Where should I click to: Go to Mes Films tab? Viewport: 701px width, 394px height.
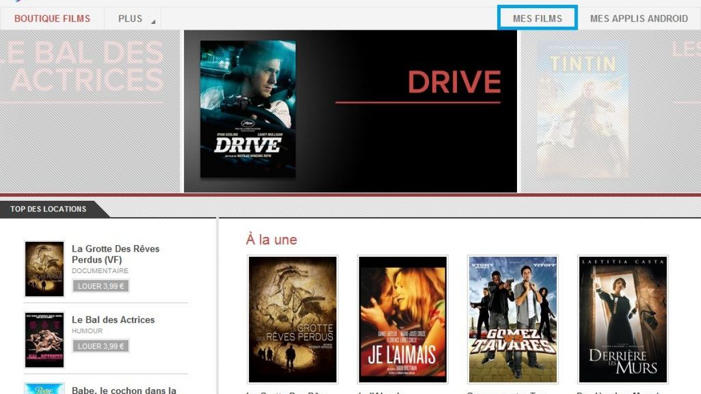pyautogui.click(x=537, y=18)
